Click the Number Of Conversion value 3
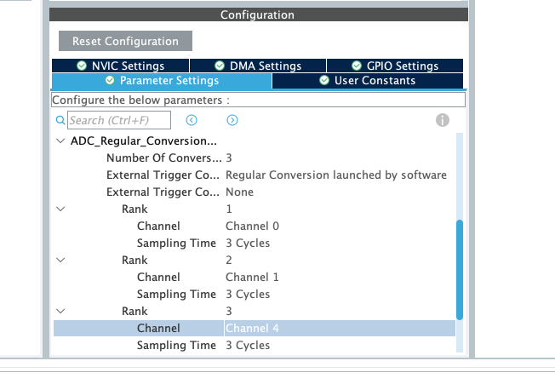 229,158
